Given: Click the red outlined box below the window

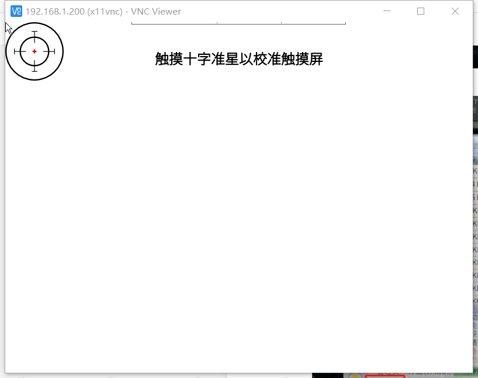Looking at the screenshot, I should coord(385,376).
